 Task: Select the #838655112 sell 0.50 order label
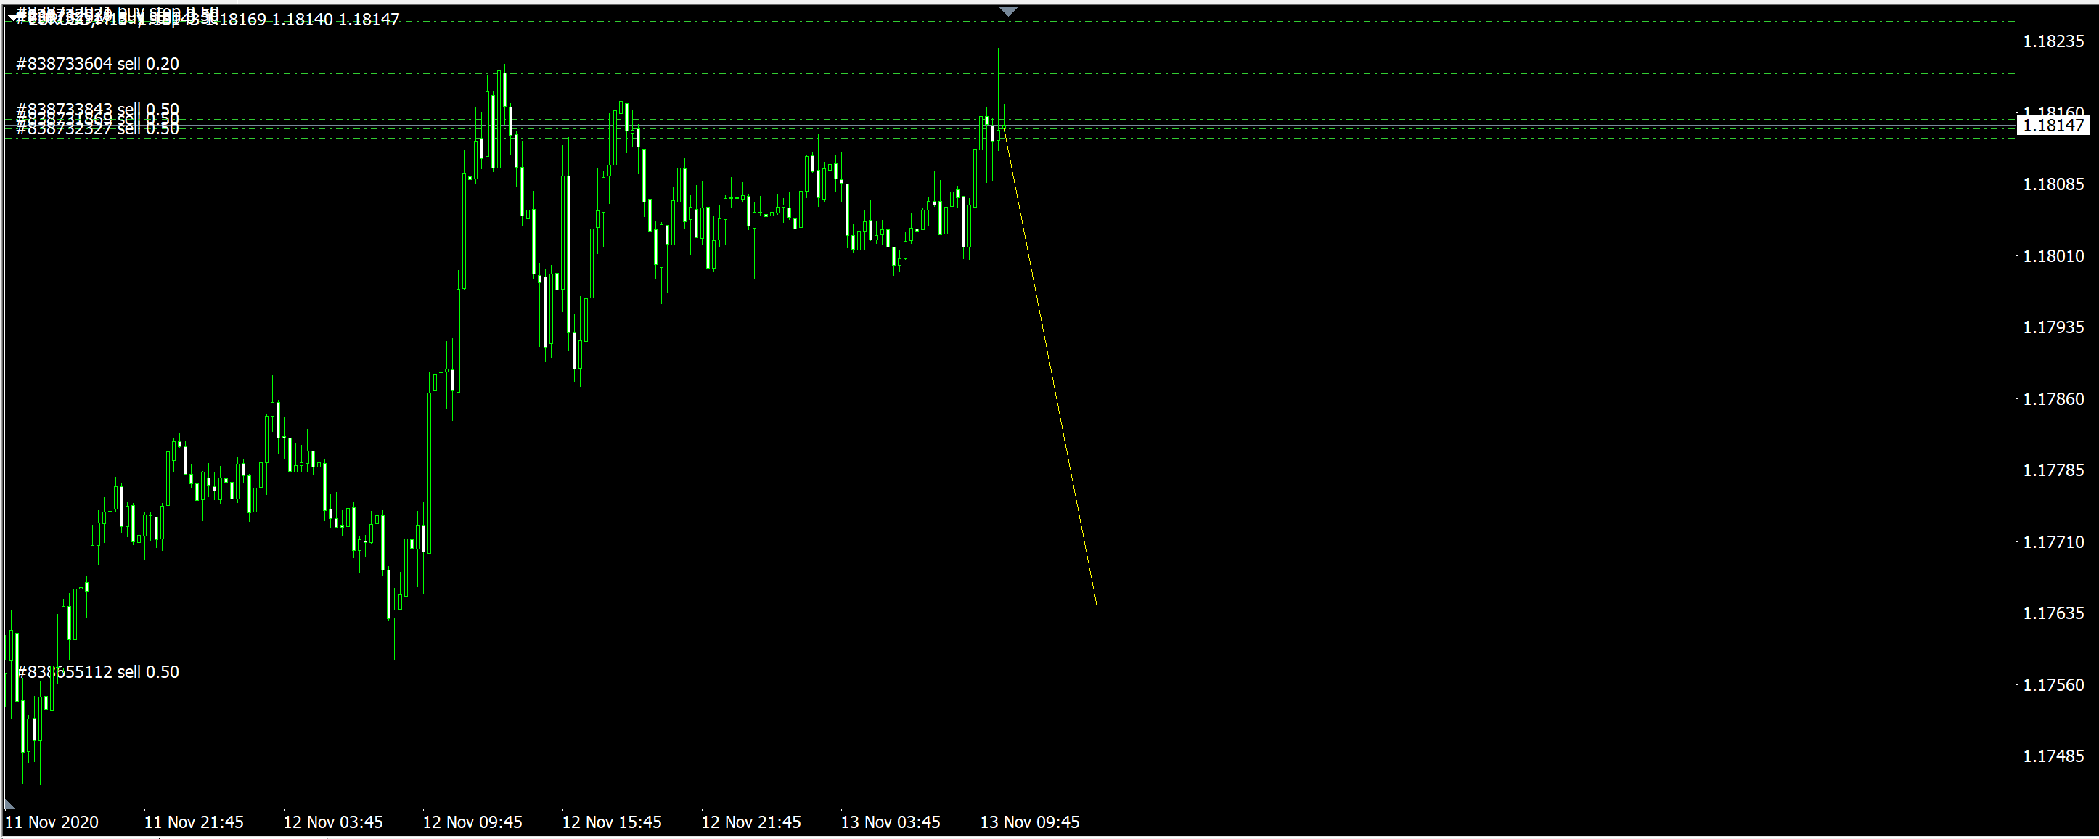(x=98, y=672)
